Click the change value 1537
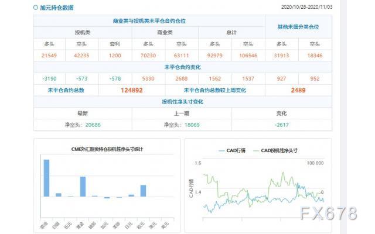Viewport: 375px width, 234px height. coord(248,78)
